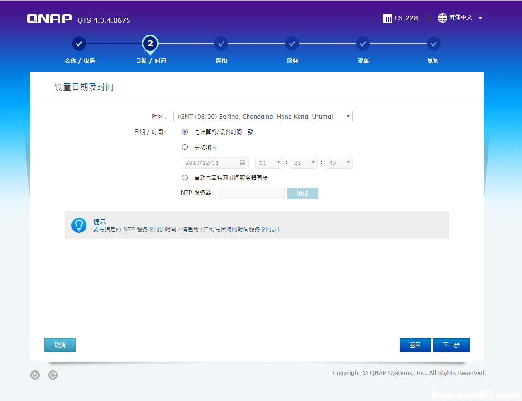Click the lightbulb tip icon
Image resolution: width=522 pixels, height=401 pixels.
point(79,225)
